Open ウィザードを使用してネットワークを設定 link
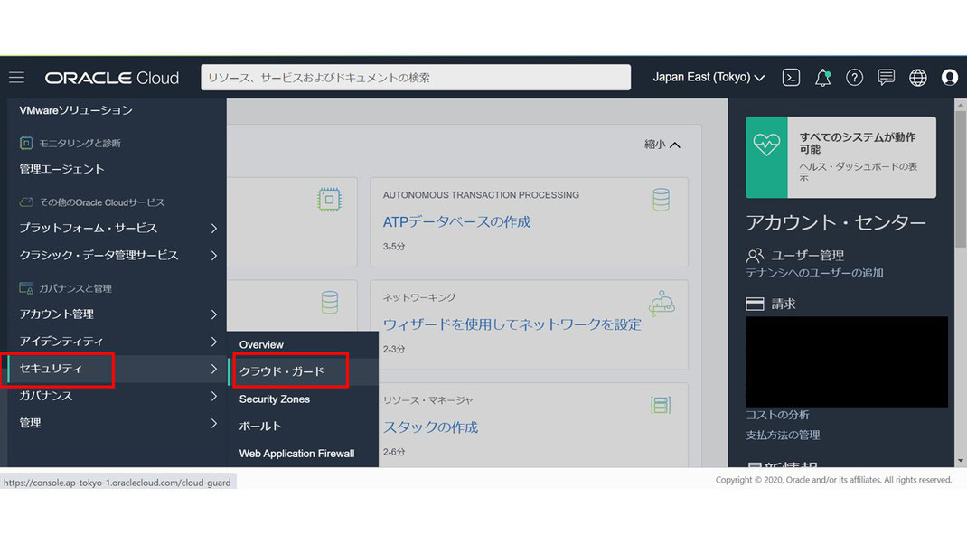967x544 pixels. click(x=512, y=324)
